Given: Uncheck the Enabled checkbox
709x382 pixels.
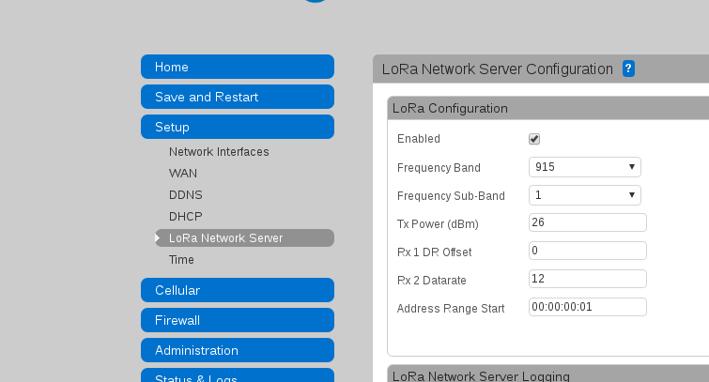Looking at the screenshot, I should pyautogui.click(x=534, y=139).
